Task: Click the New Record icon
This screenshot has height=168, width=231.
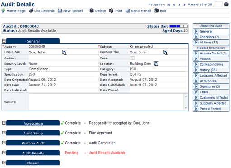Action: tap(60, 11)
